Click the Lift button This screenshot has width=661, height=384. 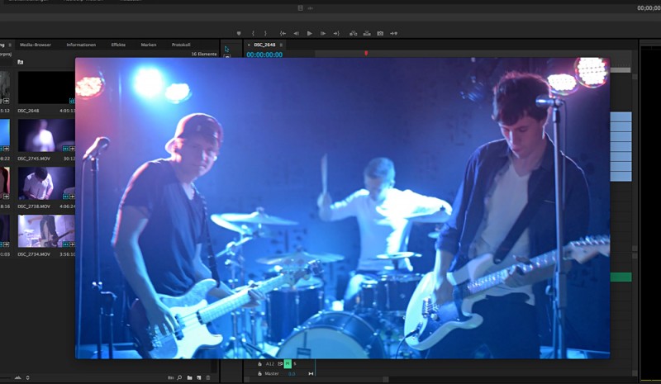[354, 33]
